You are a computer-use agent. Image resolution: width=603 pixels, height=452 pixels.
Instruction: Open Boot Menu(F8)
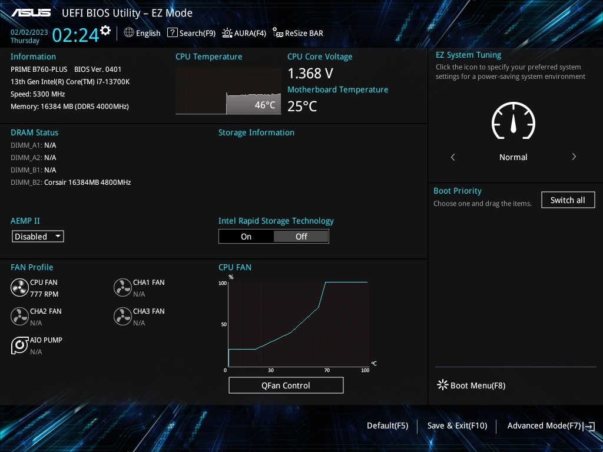point(471,385)
